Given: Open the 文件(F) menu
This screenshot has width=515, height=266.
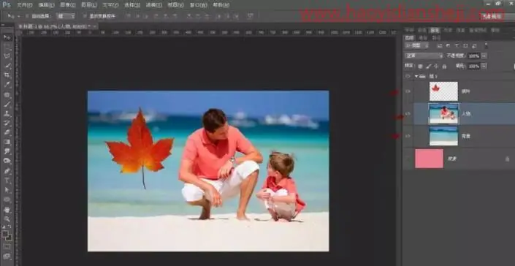Looking at the screenshot, I should pyautogui.click(x=25, y=5).
